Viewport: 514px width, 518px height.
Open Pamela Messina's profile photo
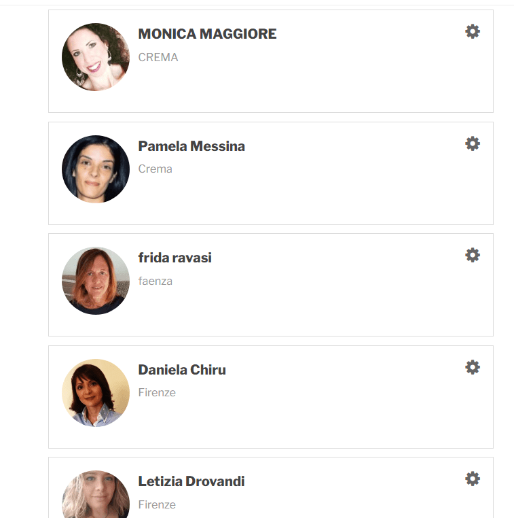[96, 169]
